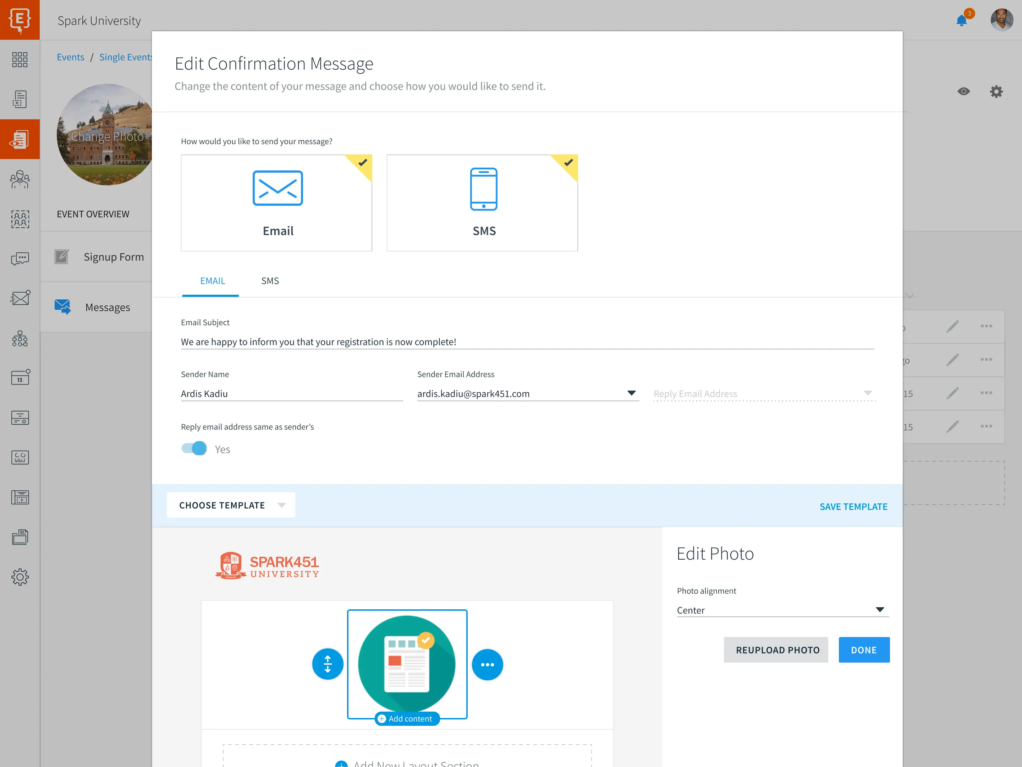Click the move up/down arrows button beside photo
Image resolution: width=1022 pixels, height=767 pixels.
328,664
